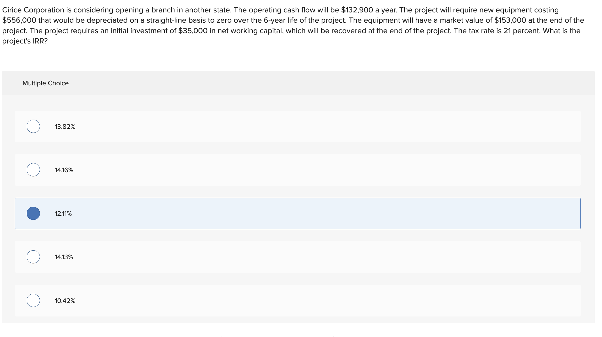The image size is (602, 337).
Task: Select the 13.82% radio button
Action: point(33,126)
